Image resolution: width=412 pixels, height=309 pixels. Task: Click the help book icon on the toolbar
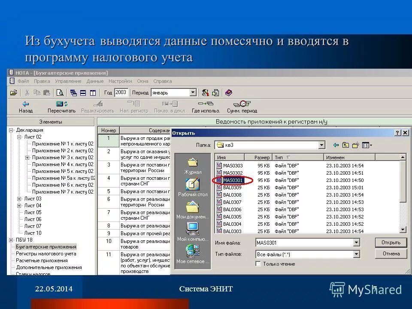(228, 92)
